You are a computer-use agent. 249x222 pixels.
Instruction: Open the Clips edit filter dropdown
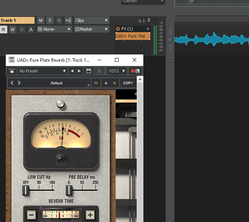[91, 20]
